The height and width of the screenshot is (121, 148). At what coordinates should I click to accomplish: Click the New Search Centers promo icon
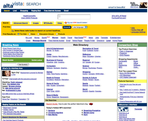click(66, 23)
